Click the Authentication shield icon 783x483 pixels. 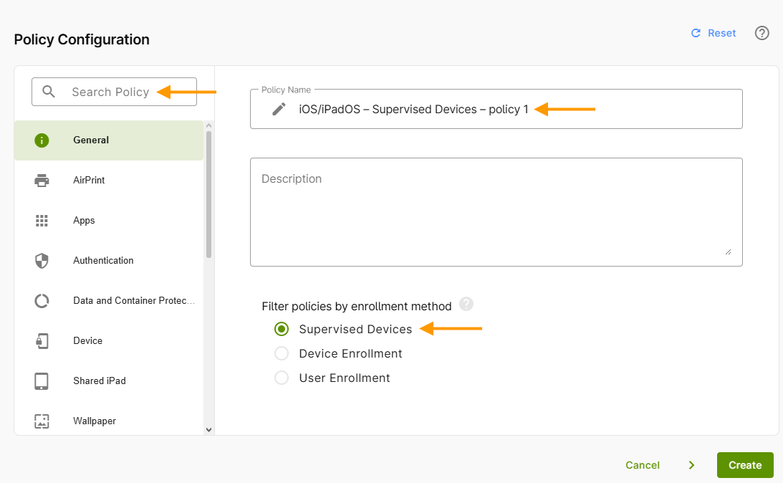pos(42,261)
